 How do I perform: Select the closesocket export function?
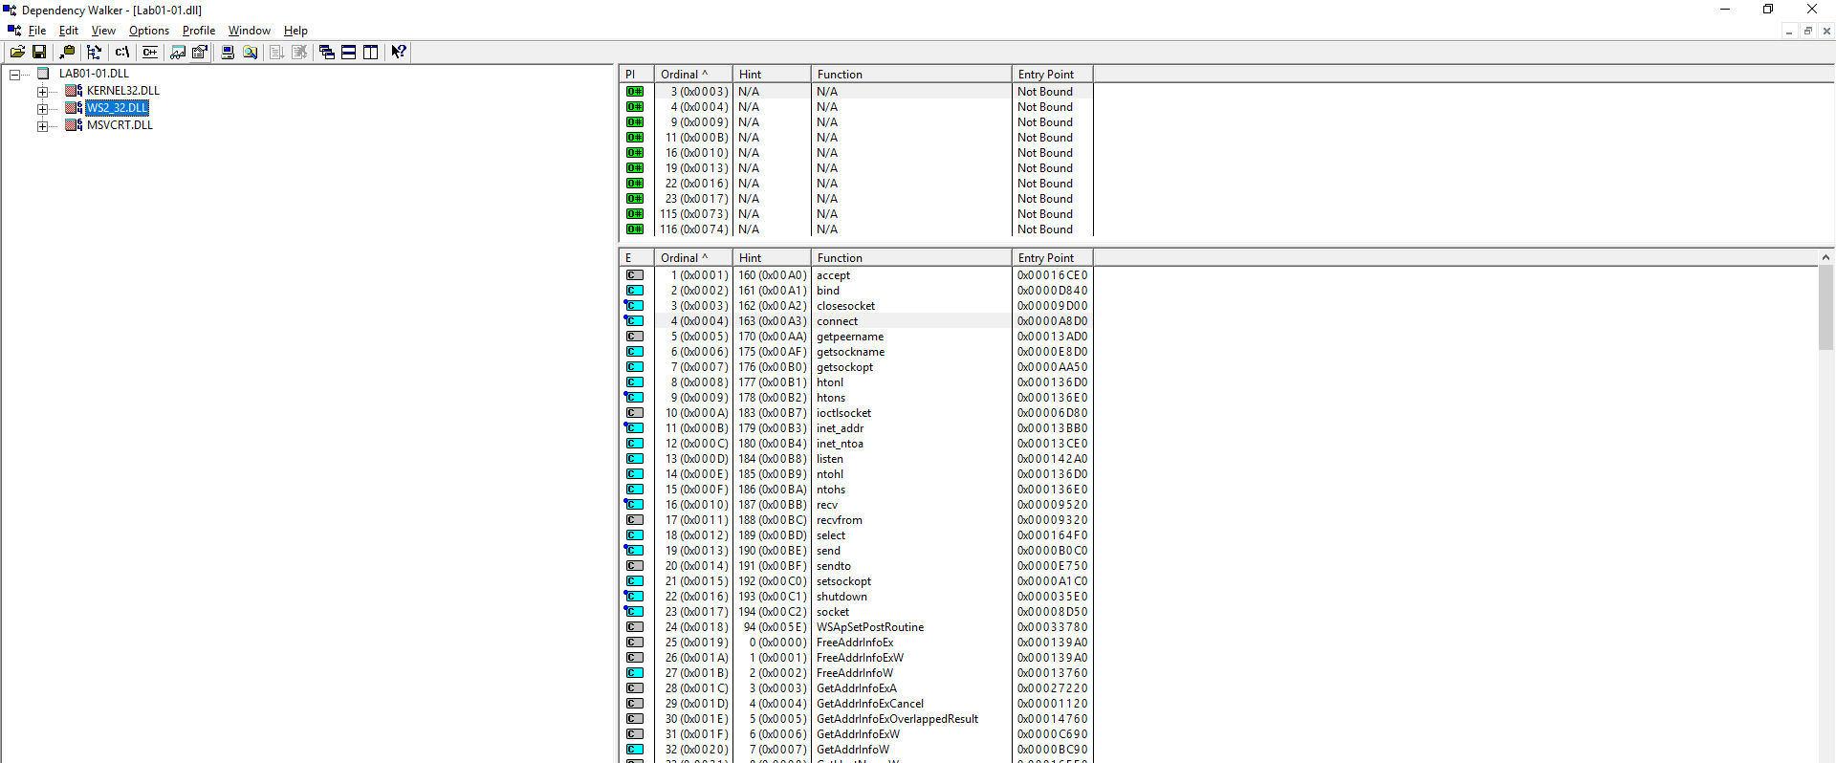coord(845,306)
